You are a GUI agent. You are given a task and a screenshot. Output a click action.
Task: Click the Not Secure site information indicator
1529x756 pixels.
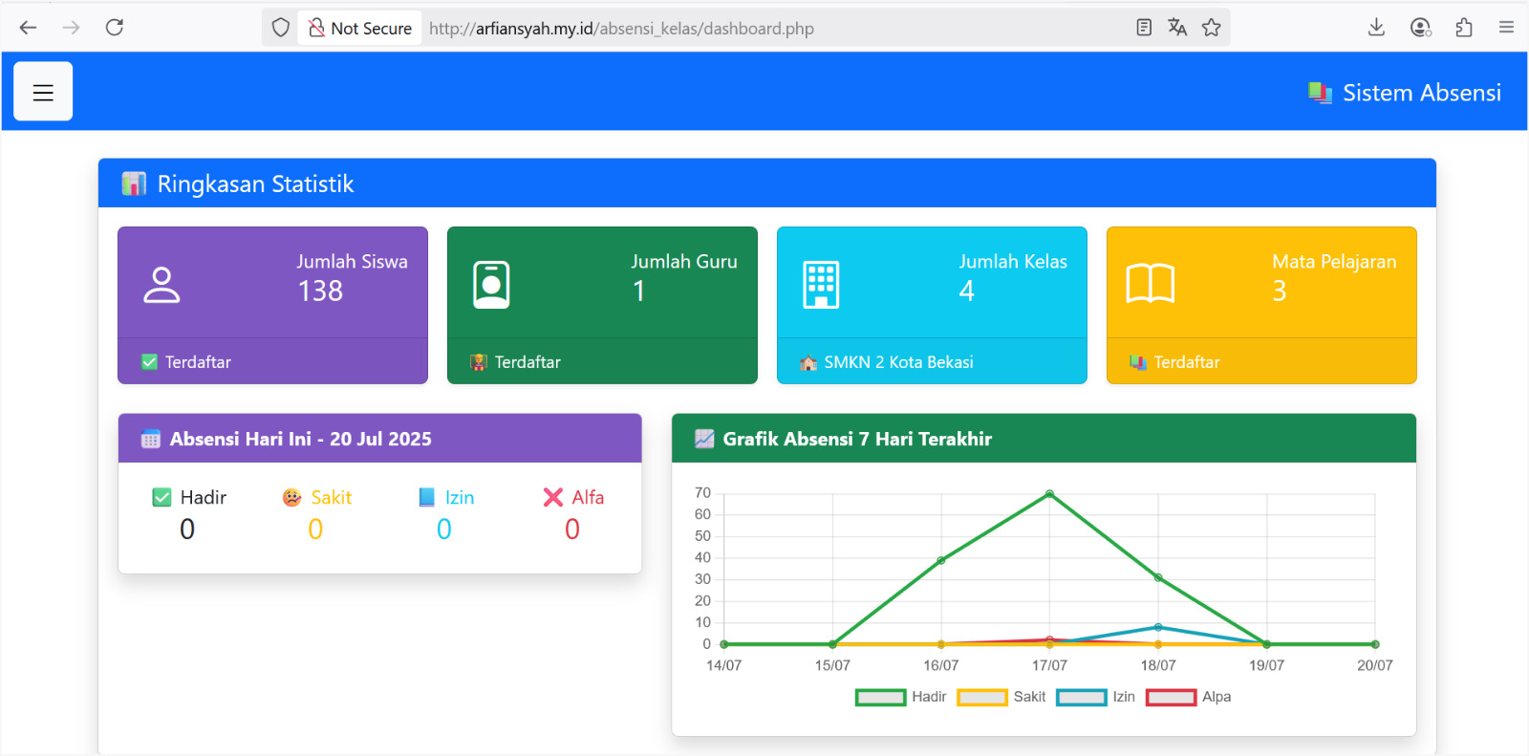coord(360,29)
